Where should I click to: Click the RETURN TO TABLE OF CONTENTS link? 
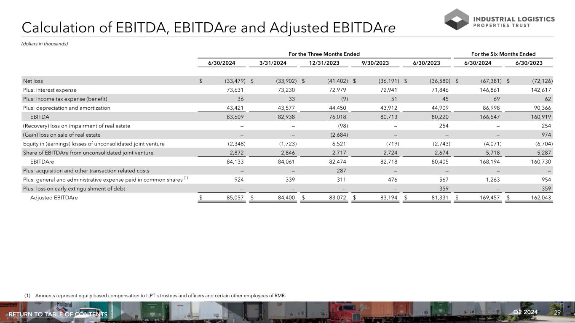pos(58,315)
